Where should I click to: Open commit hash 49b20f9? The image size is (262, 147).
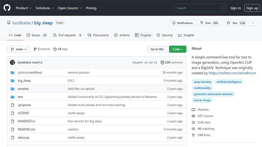click(138, 63)
